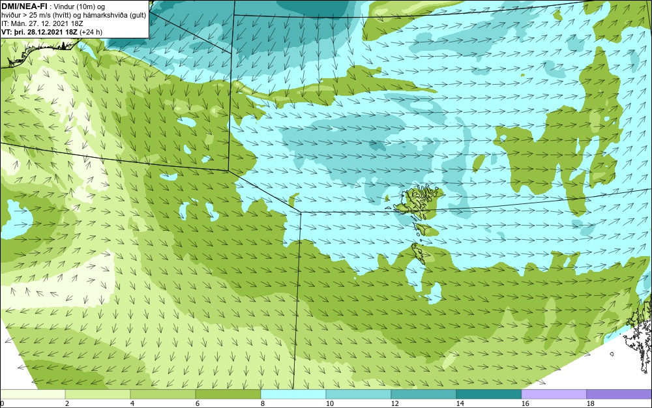Screen dimensions: 652x408
Task: Click legend tick label '2'
Action: pos(67,404)
